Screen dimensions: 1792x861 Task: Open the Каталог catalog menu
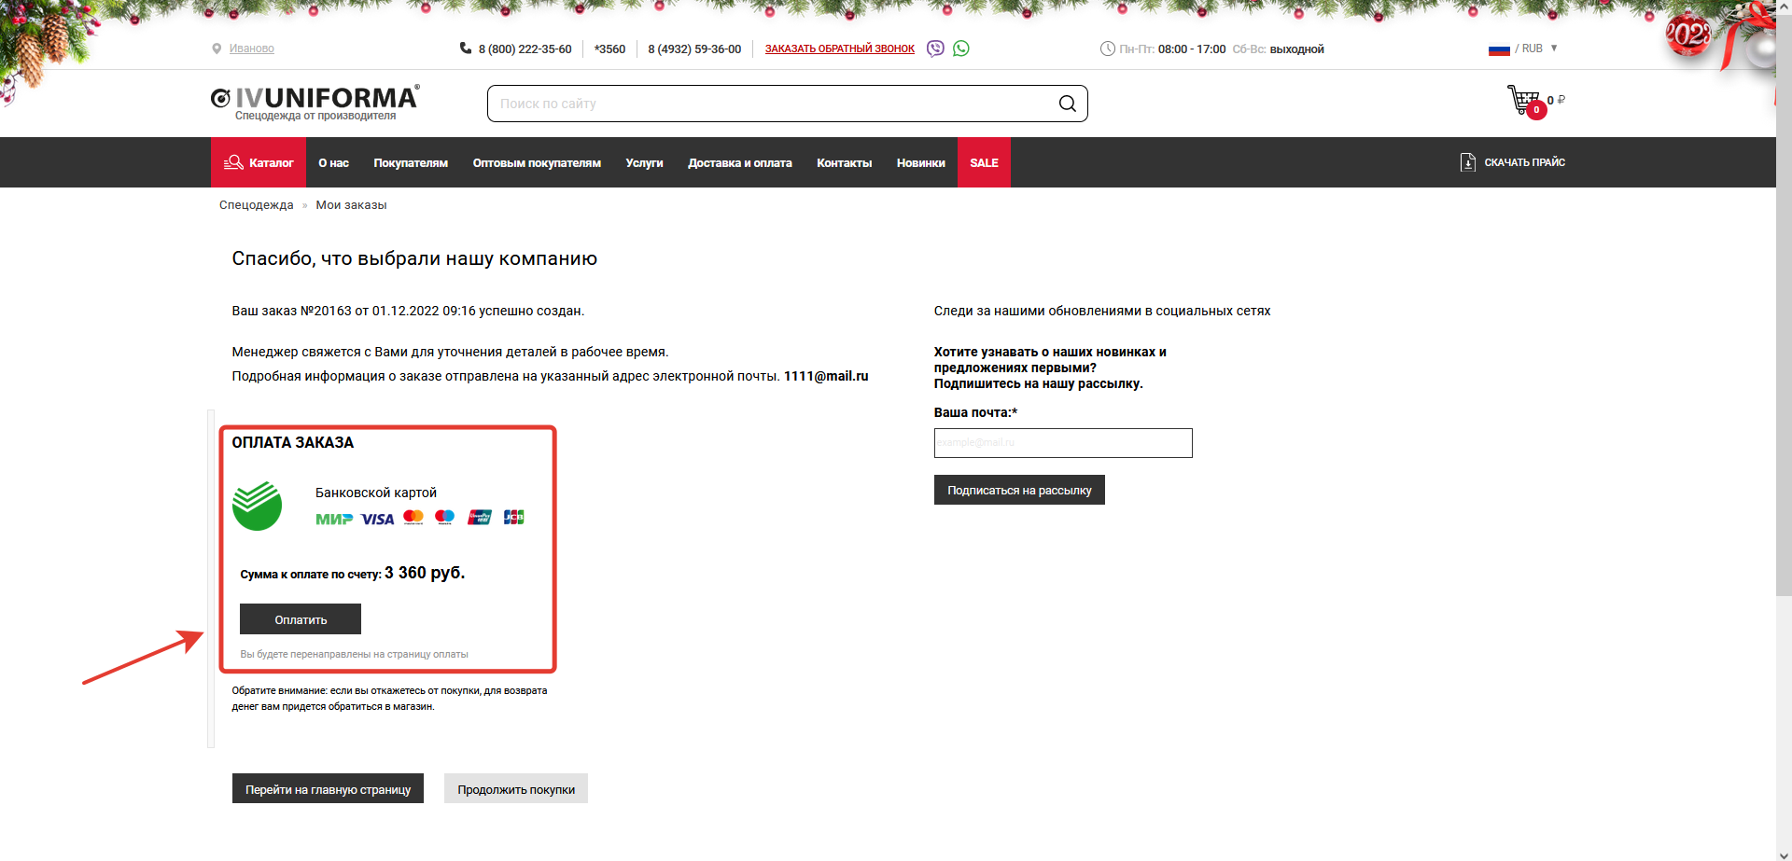[259, 162]
